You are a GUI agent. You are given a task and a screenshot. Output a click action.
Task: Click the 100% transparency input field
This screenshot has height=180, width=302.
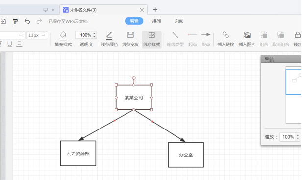(84, 35)
